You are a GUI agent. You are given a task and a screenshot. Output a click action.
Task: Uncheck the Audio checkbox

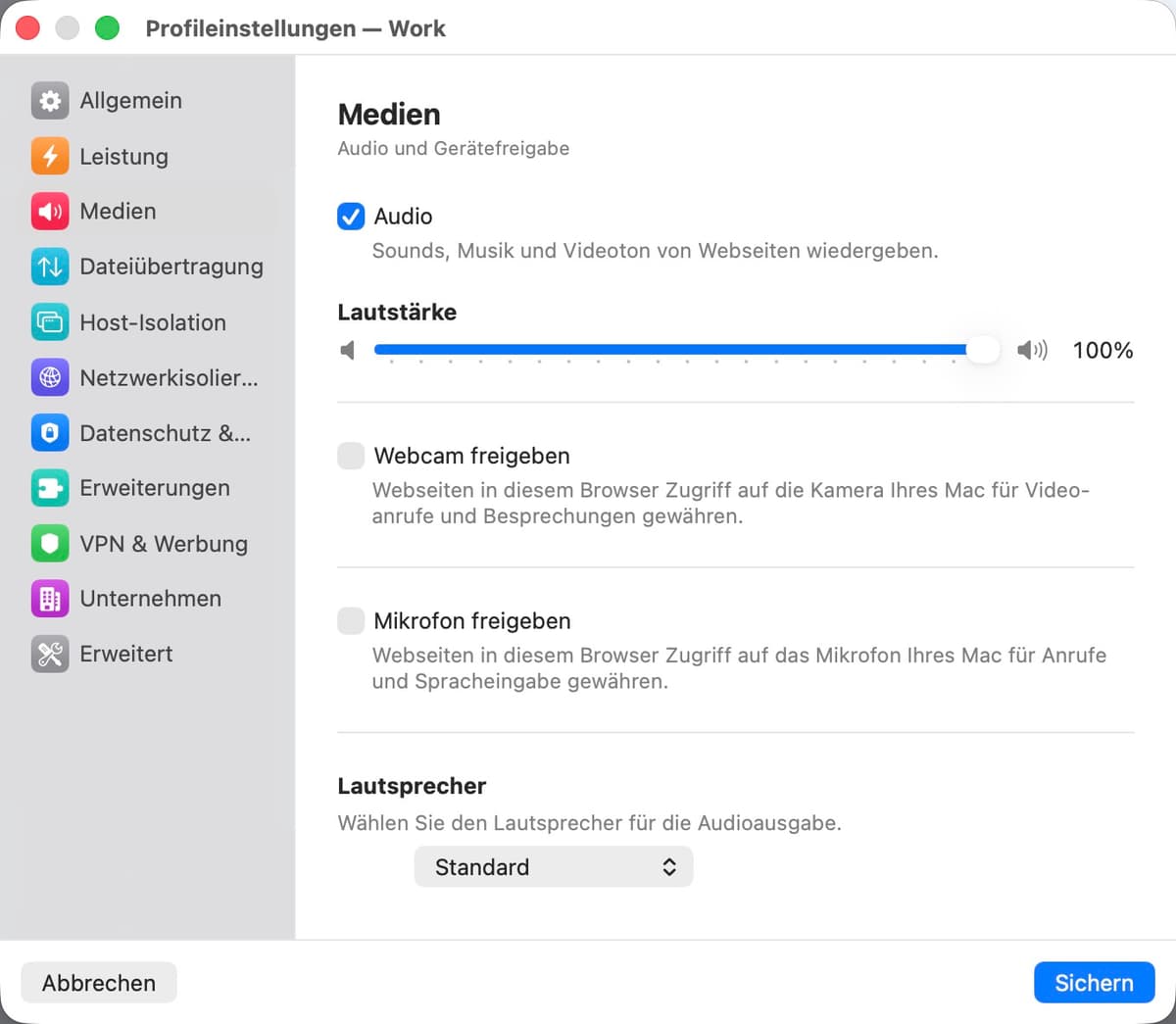(x=351, y=216)
